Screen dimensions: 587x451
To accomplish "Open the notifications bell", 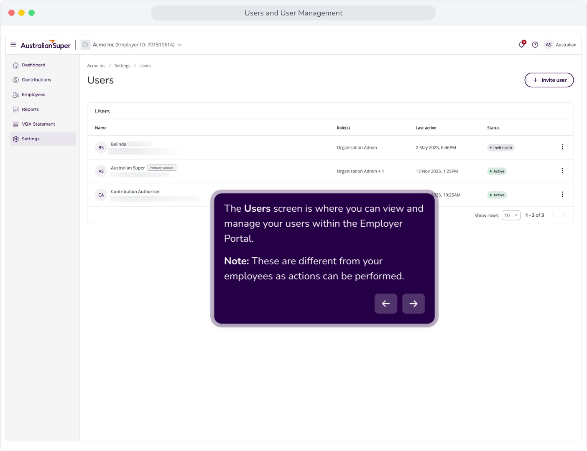I will click(x=521, y=45).
